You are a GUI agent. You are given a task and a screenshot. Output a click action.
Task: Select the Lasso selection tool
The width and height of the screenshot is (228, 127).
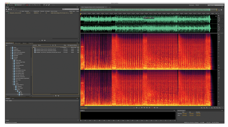[44, 5]
